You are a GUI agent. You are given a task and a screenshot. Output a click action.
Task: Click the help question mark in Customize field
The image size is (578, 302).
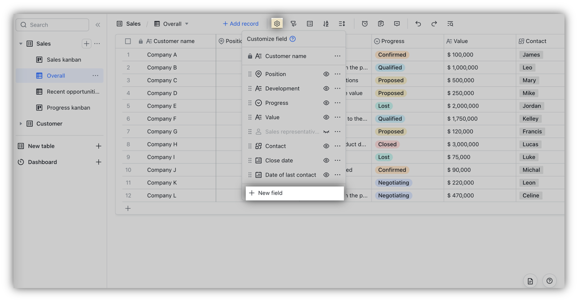293,39
